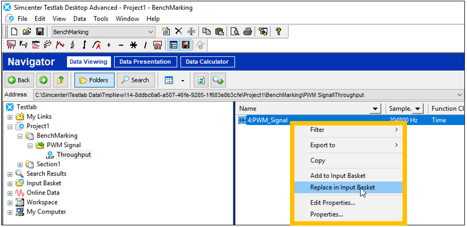
Task: Open the View menu
Action: [59, 19]
